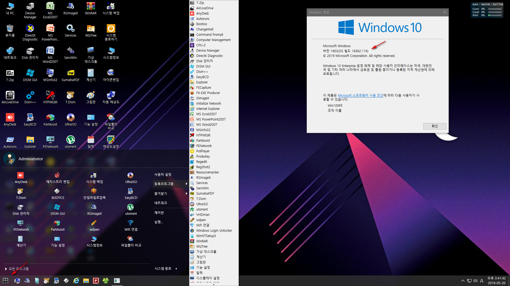Open the Services desktop shortcut
The width and height of the screenshot is (510, 286).
tap(70, 31)
